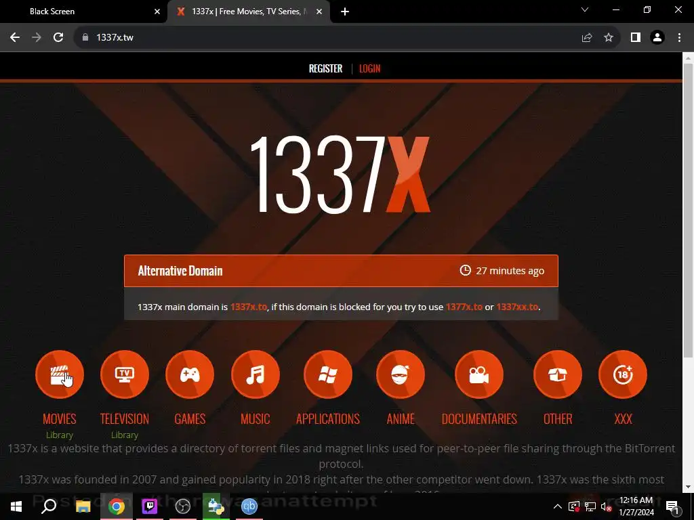Click the OTHER text label
Screen dimensions: 694x520
(x=558, y=418)
